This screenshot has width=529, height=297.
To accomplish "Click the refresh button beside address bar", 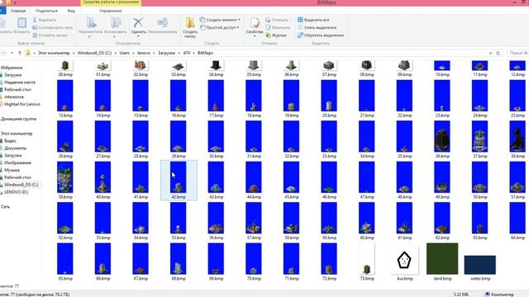I will 498,53.
